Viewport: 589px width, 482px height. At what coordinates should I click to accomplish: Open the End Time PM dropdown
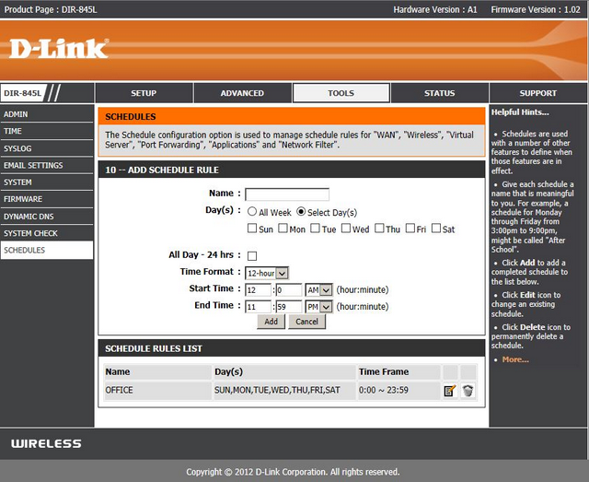318,307
